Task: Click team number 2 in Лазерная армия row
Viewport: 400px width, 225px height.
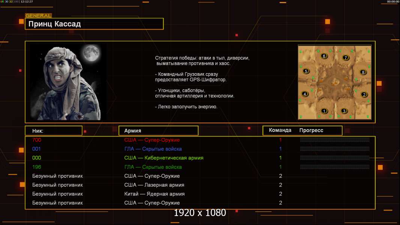Action: 280,185
